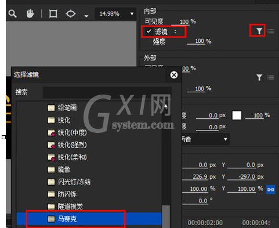The height and width of the screenshot is (228, 279).
Task: Select the zoom magnifier tool
Action: tap(13, 14)
